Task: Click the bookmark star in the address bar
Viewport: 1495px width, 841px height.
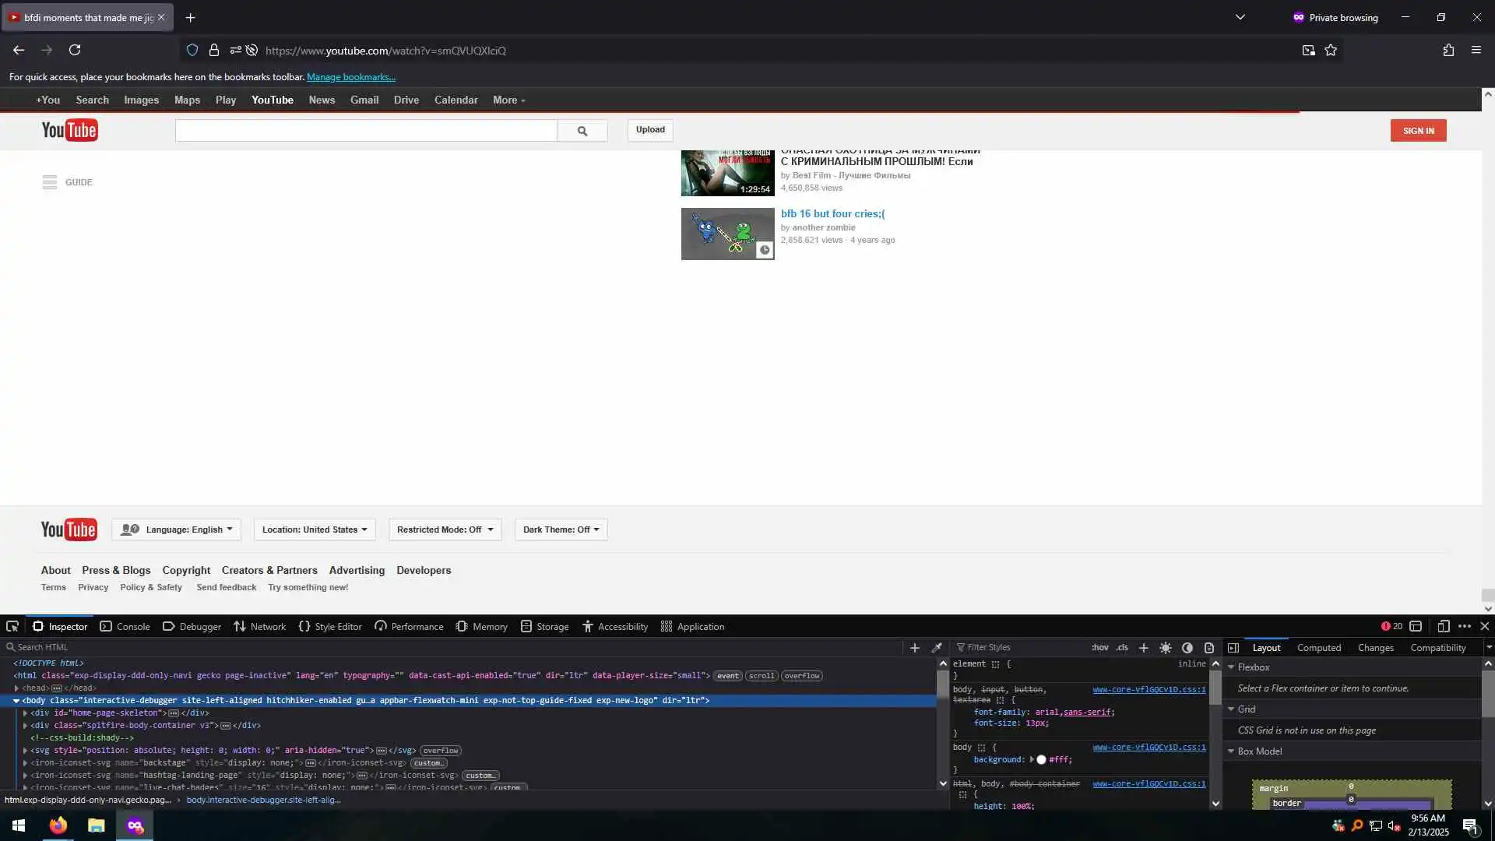Action: [1331, 50]
